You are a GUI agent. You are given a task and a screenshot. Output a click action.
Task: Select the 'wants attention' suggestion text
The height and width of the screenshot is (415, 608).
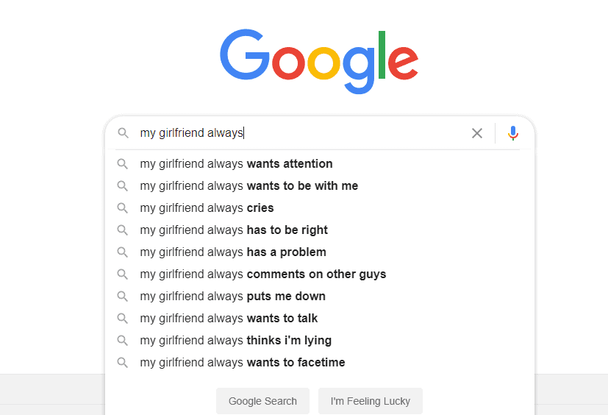click(x=236, y=164)
